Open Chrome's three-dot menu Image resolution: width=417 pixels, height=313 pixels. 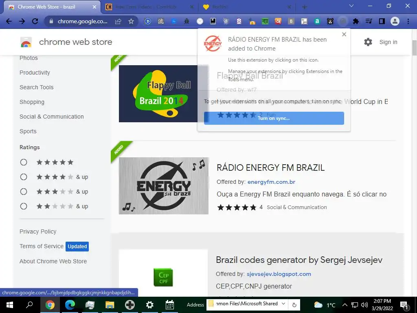tap(408, 21)
